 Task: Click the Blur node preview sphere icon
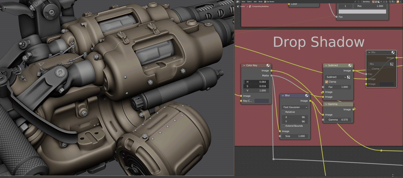click(x=307, y=95)
